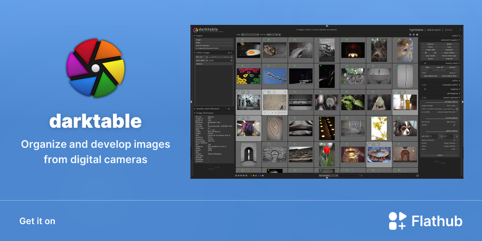Open the 'other' views dropdown arrow

[460, 30]
